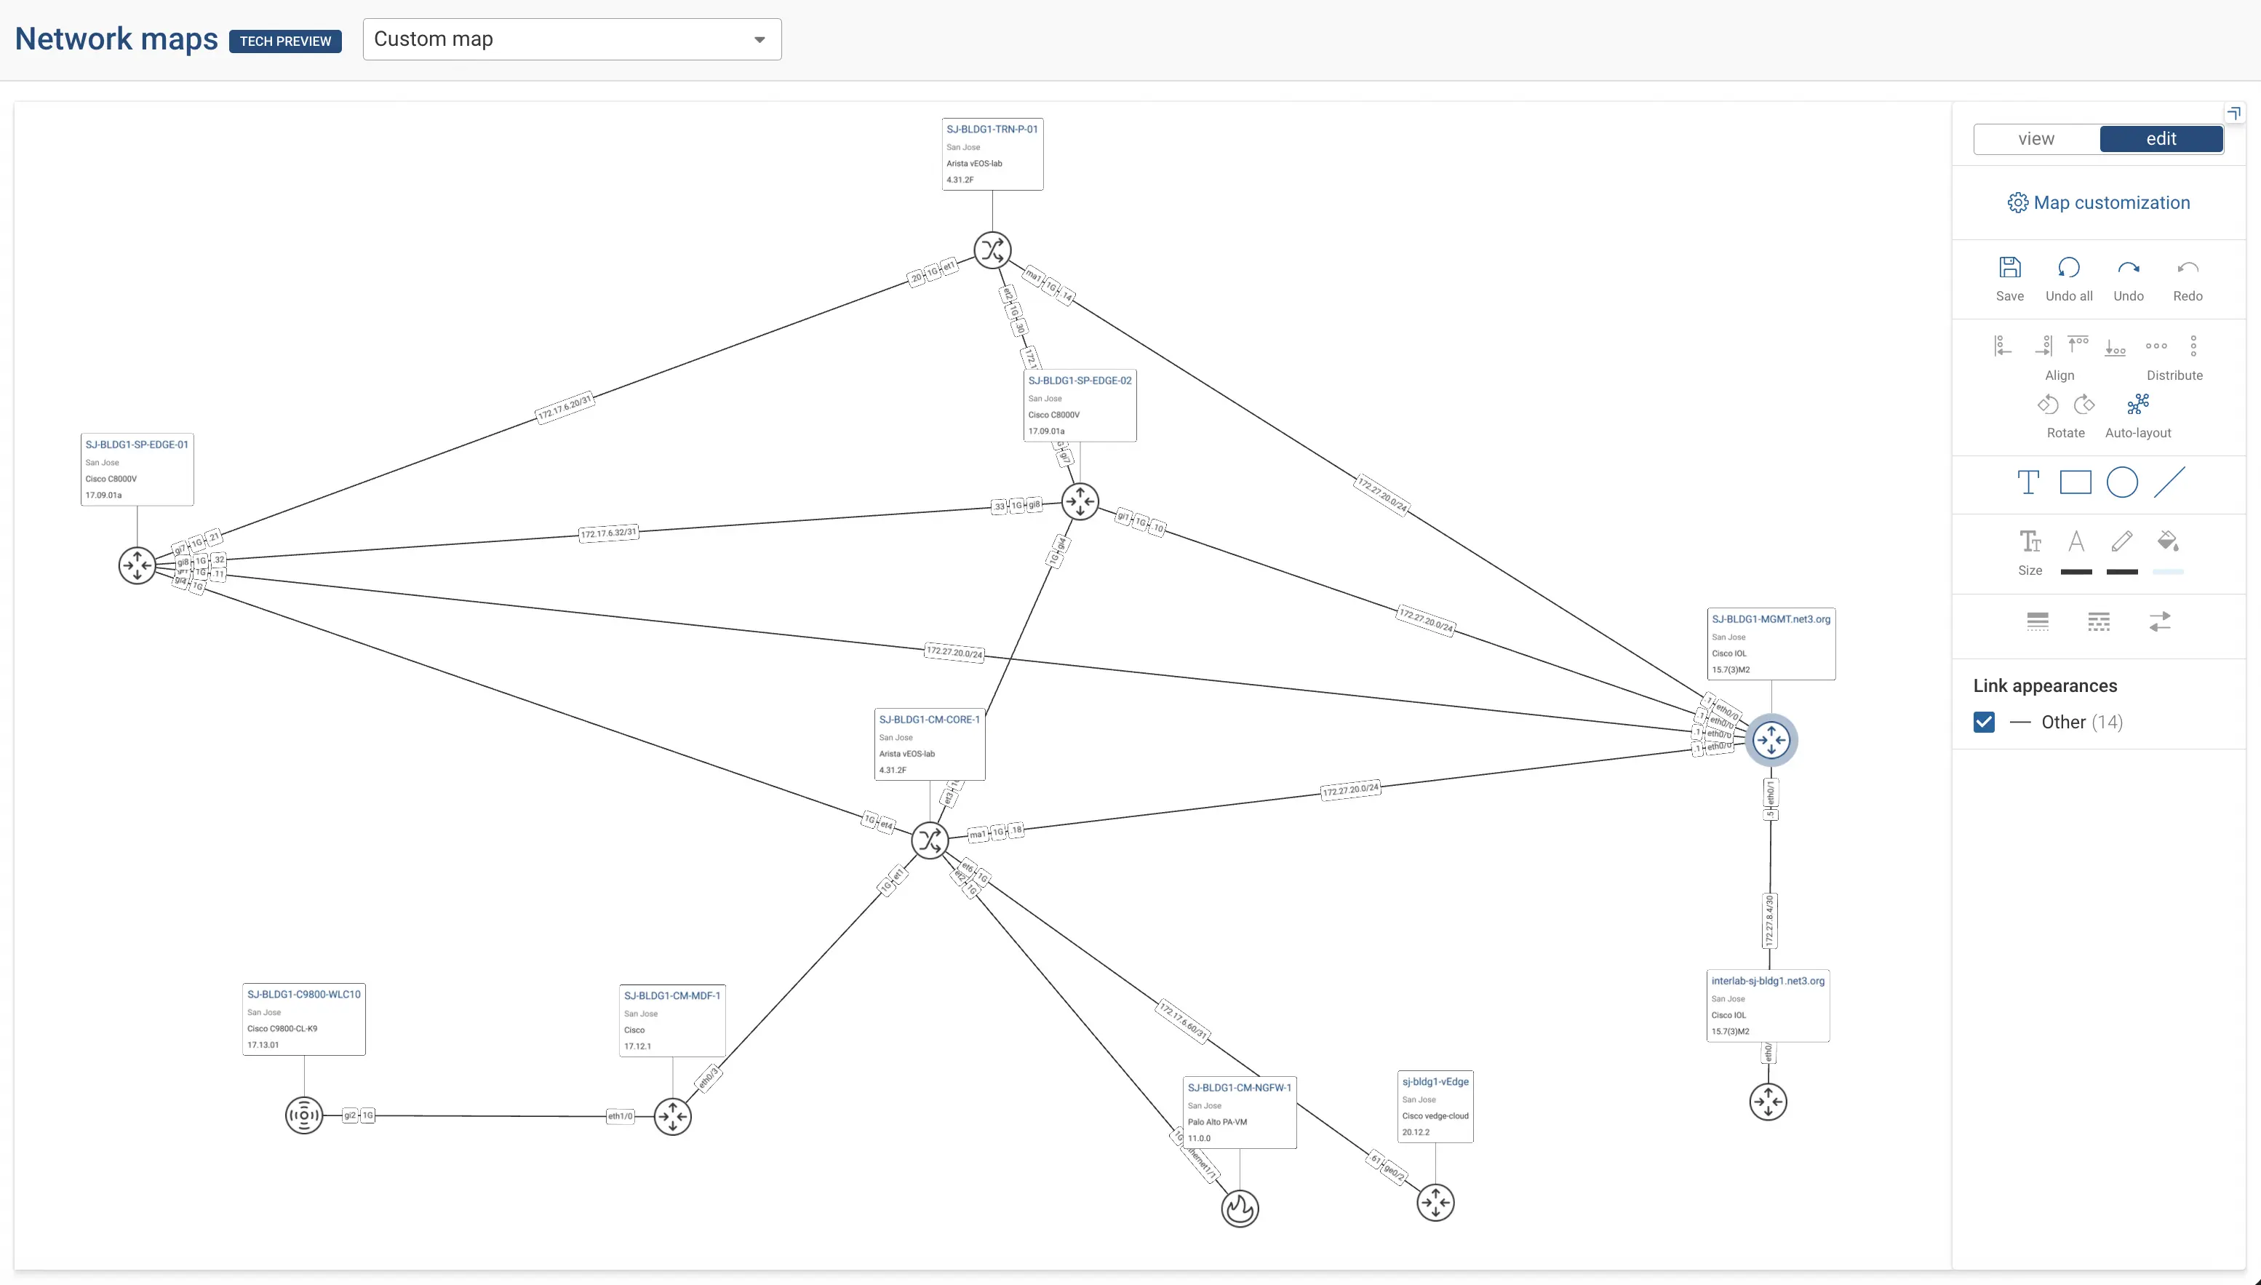Run Auto-layout on the map

(x=2137, y=405)
